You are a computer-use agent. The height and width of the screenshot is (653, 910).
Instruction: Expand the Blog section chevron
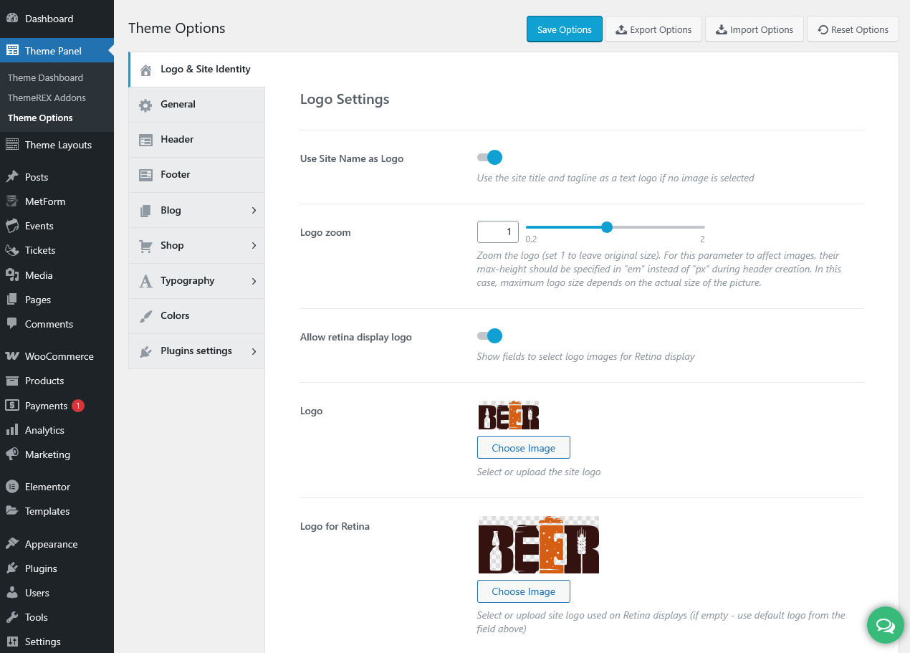(254, 210)
